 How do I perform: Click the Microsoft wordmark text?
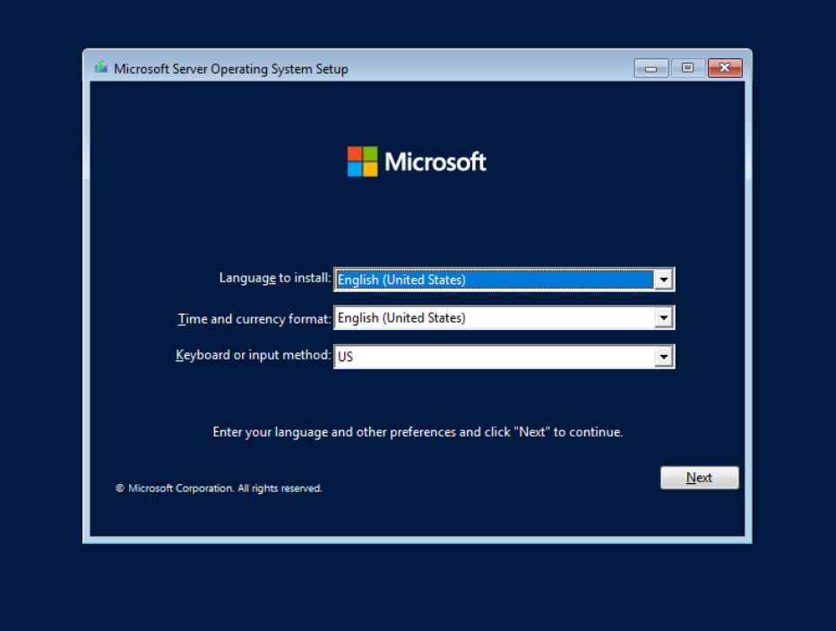(435, 162)
